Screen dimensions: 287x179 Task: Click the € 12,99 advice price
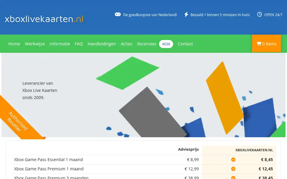(x=192, y=169)
